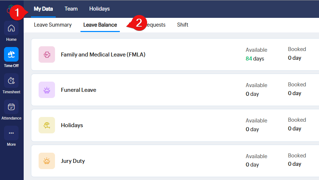The height and width of the screenshot is (180, 319).
Task: Click the Family and Medical Leave (FMLA) title
Action: pos(103,55)
